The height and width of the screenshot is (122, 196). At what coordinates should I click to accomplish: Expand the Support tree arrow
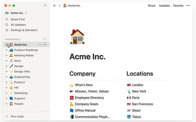pyautogui.click(x=7, y=98)
